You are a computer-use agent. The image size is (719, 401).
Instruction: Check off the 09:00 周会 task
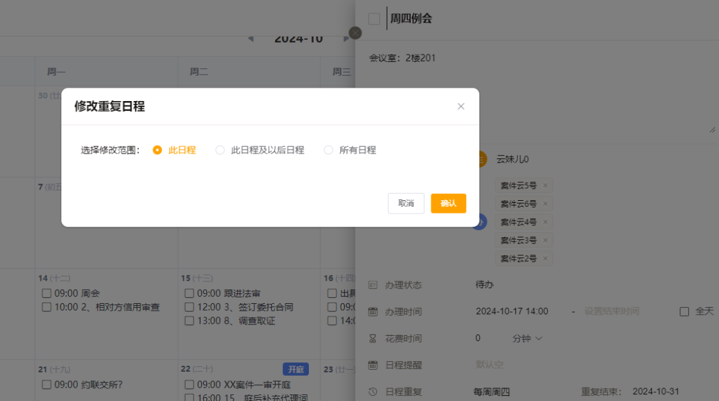tap(47, 293)
